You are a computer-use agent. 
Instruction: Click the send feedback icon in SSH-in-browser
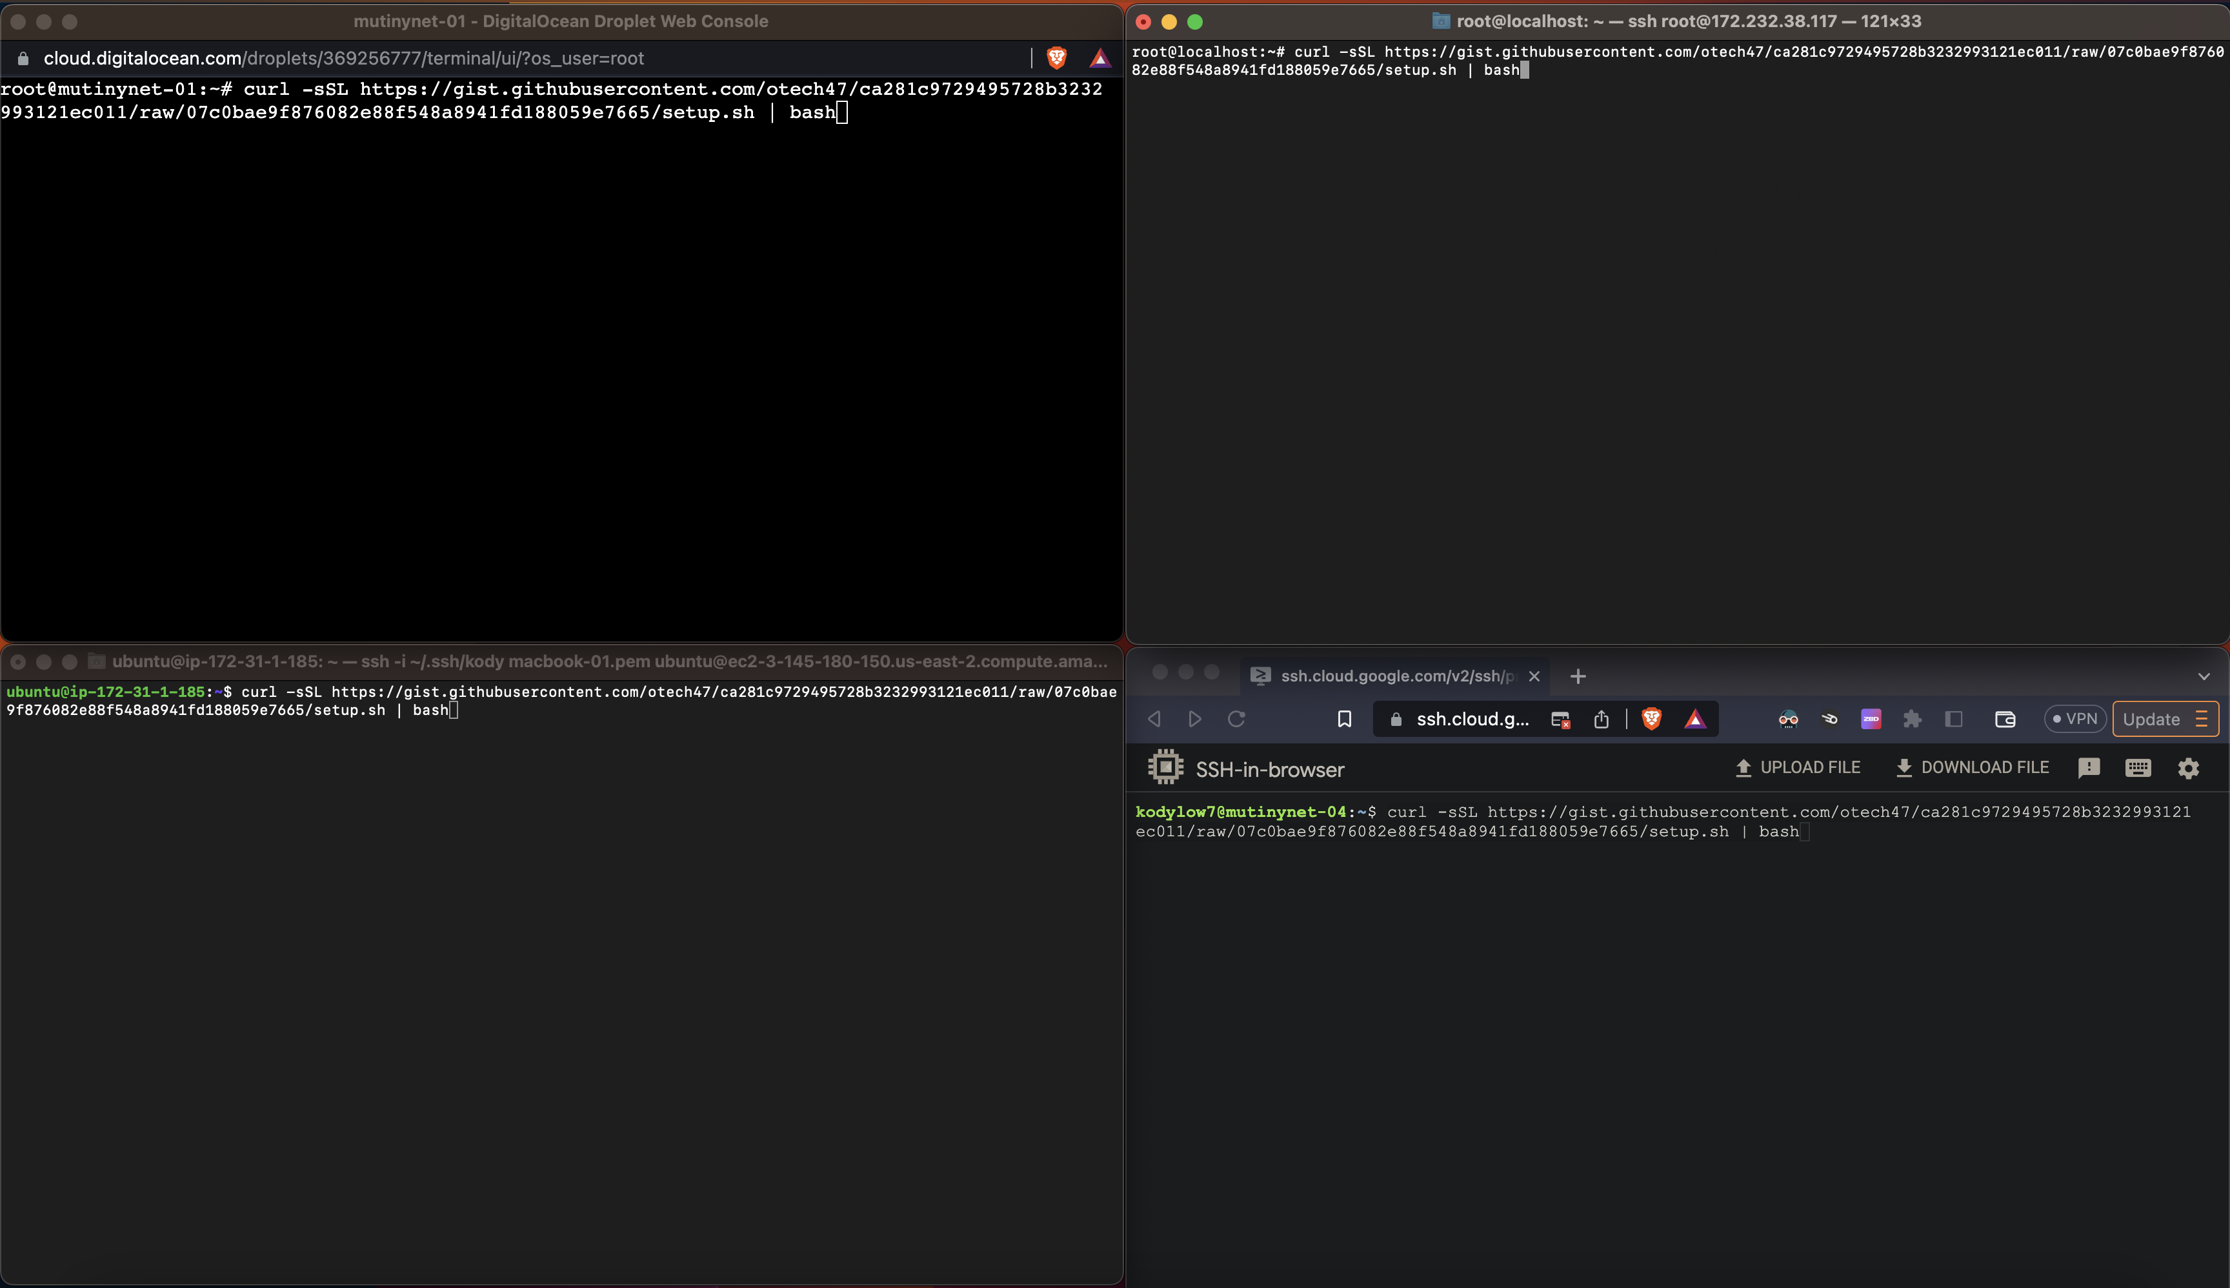pyautogui.click(x=2089, y=768)
